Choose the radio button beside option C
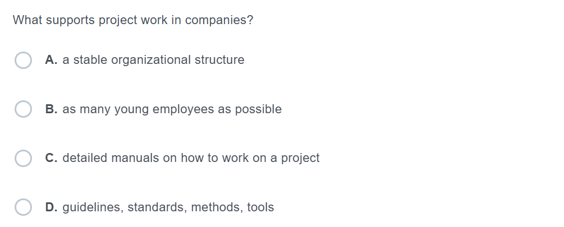The width and height of the screenshot is (564, 227). click(x=23, y=158)
